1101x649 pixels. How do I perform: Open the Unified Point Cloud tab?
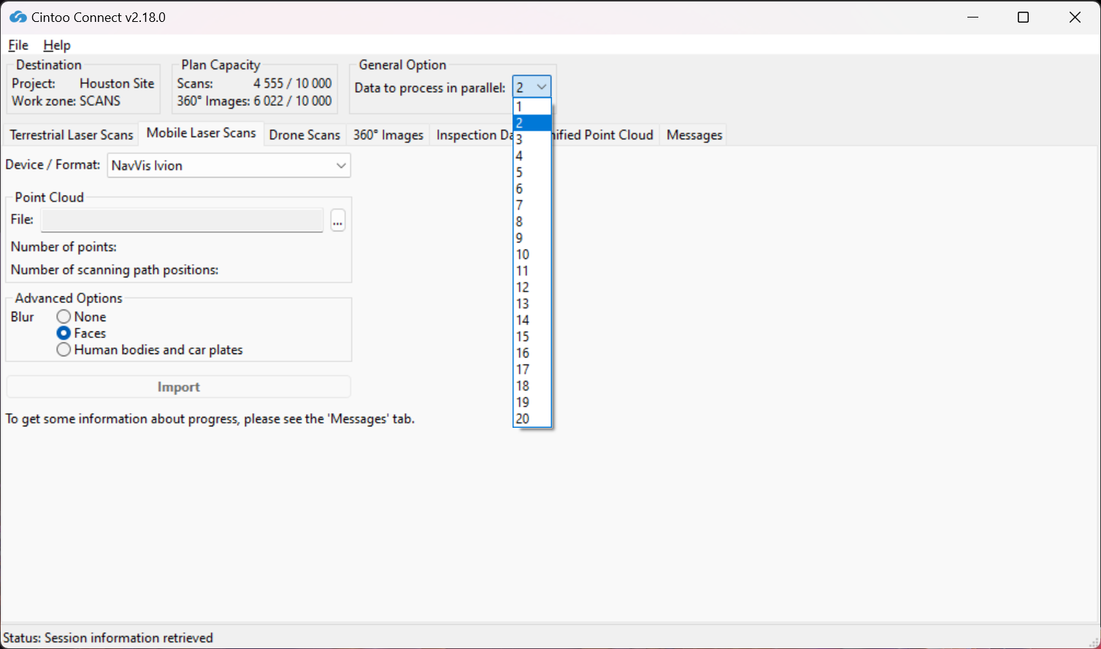pyautogui.click(x=605, y=135)
